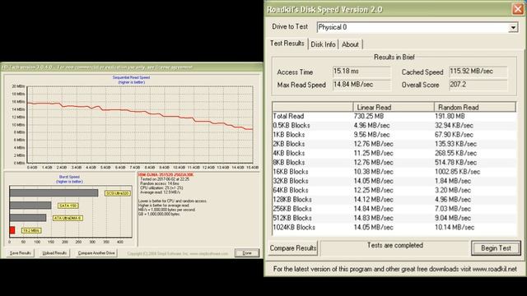Click the Linear Read column header
The width and height of the screenshot is (527, 296).
394,107
